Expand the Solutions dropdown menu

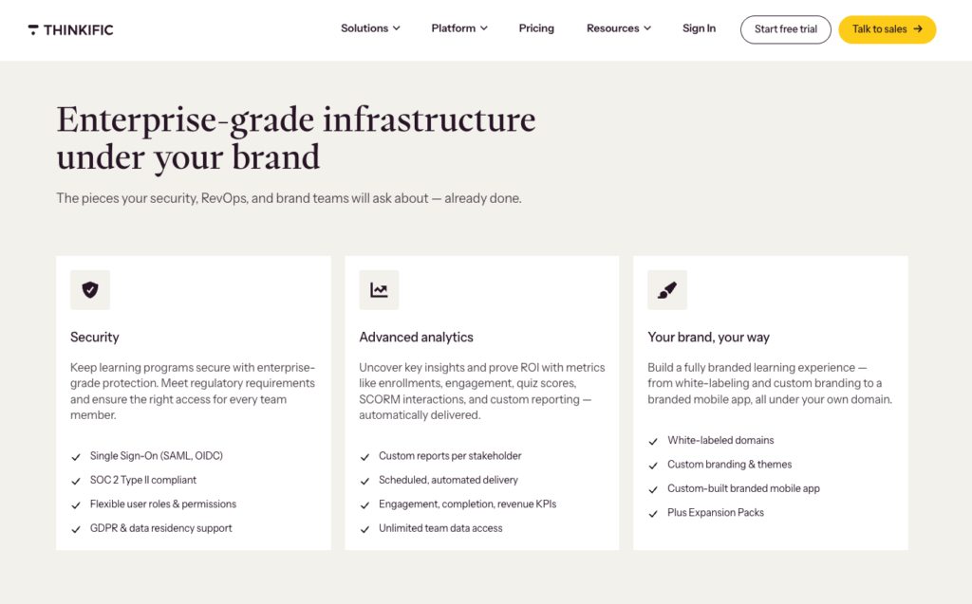370,28
